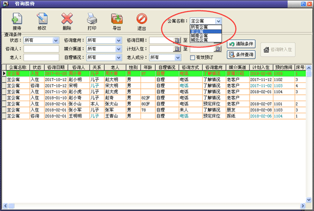Screen dimensions: 314x211
Task: Open the 计划入住 end date calendar picker
Action: coord(218,49)
